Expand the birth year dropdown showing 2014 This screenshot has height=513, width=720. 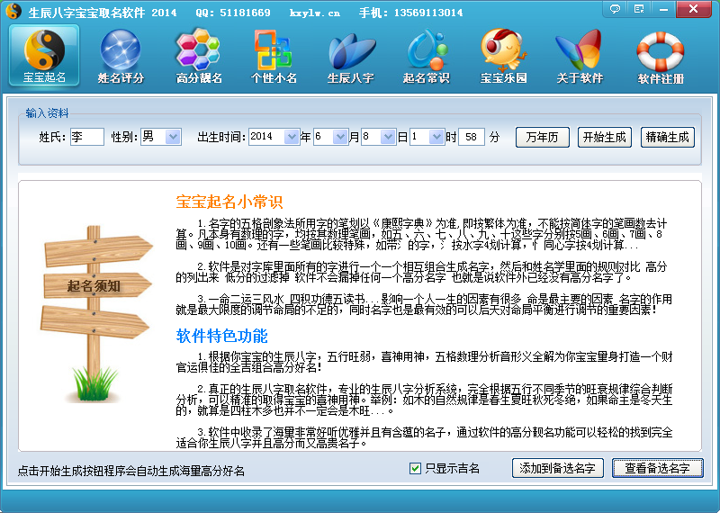(x=291, y=137)
